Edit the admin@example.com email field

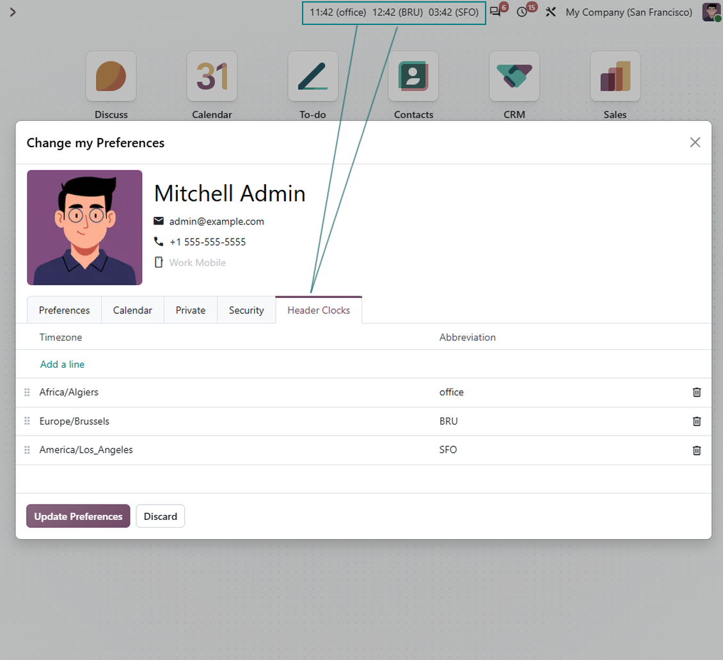pos(216,221)
